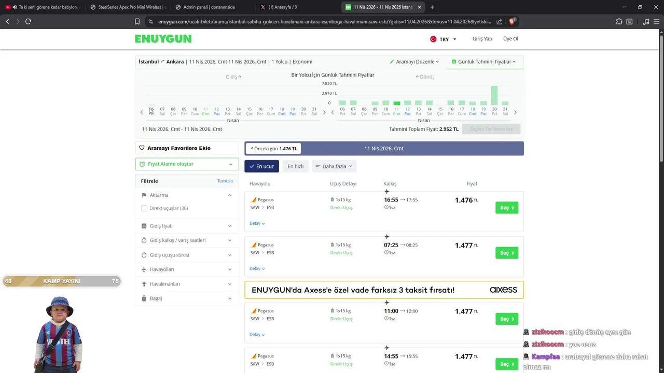Bookmark this page using bookmark icon
Image resolution: width=664 pixels, height=373 pixels.
[137, 21]
